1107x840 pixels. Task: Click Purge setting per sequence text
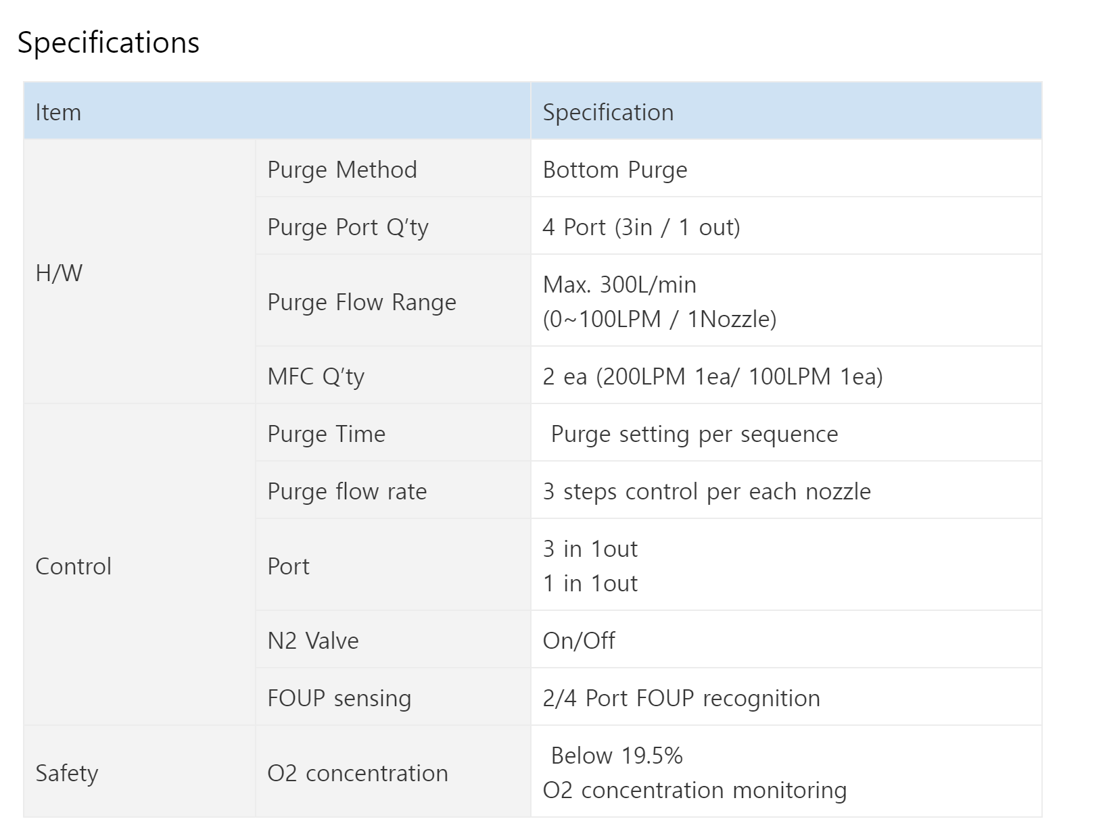(x=694, y=434)
